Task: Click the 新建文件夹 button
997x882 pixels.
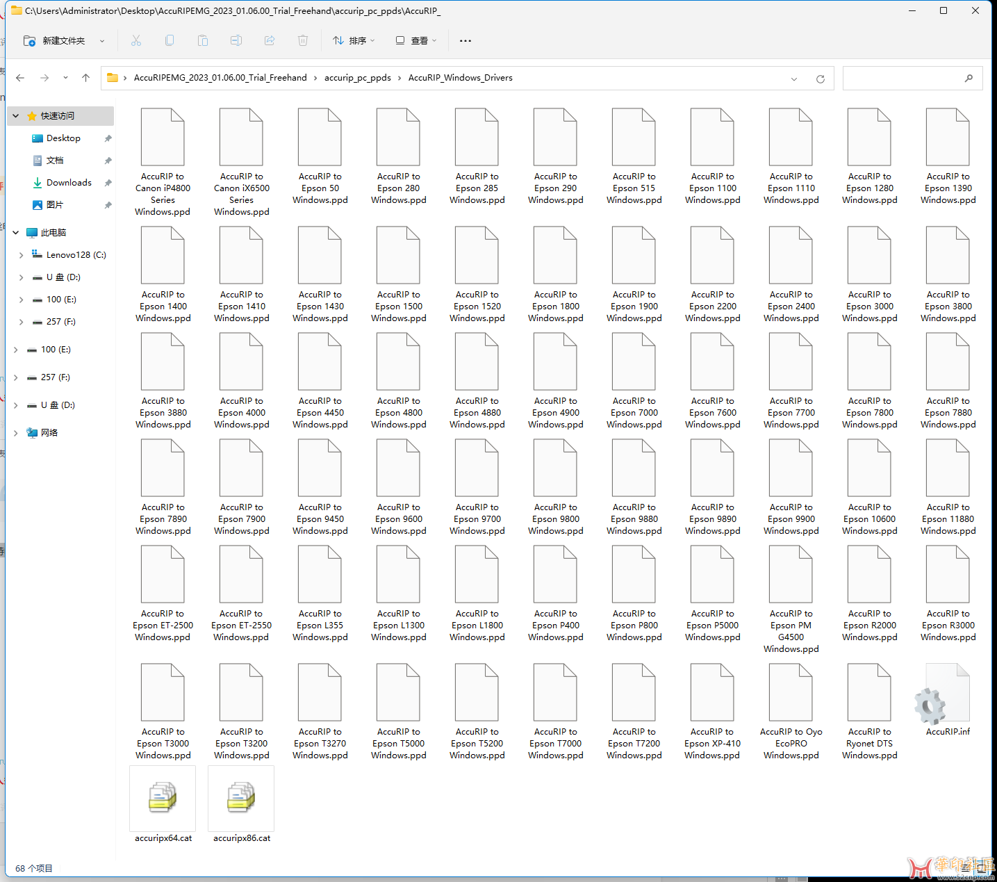Action: [54, 40]
